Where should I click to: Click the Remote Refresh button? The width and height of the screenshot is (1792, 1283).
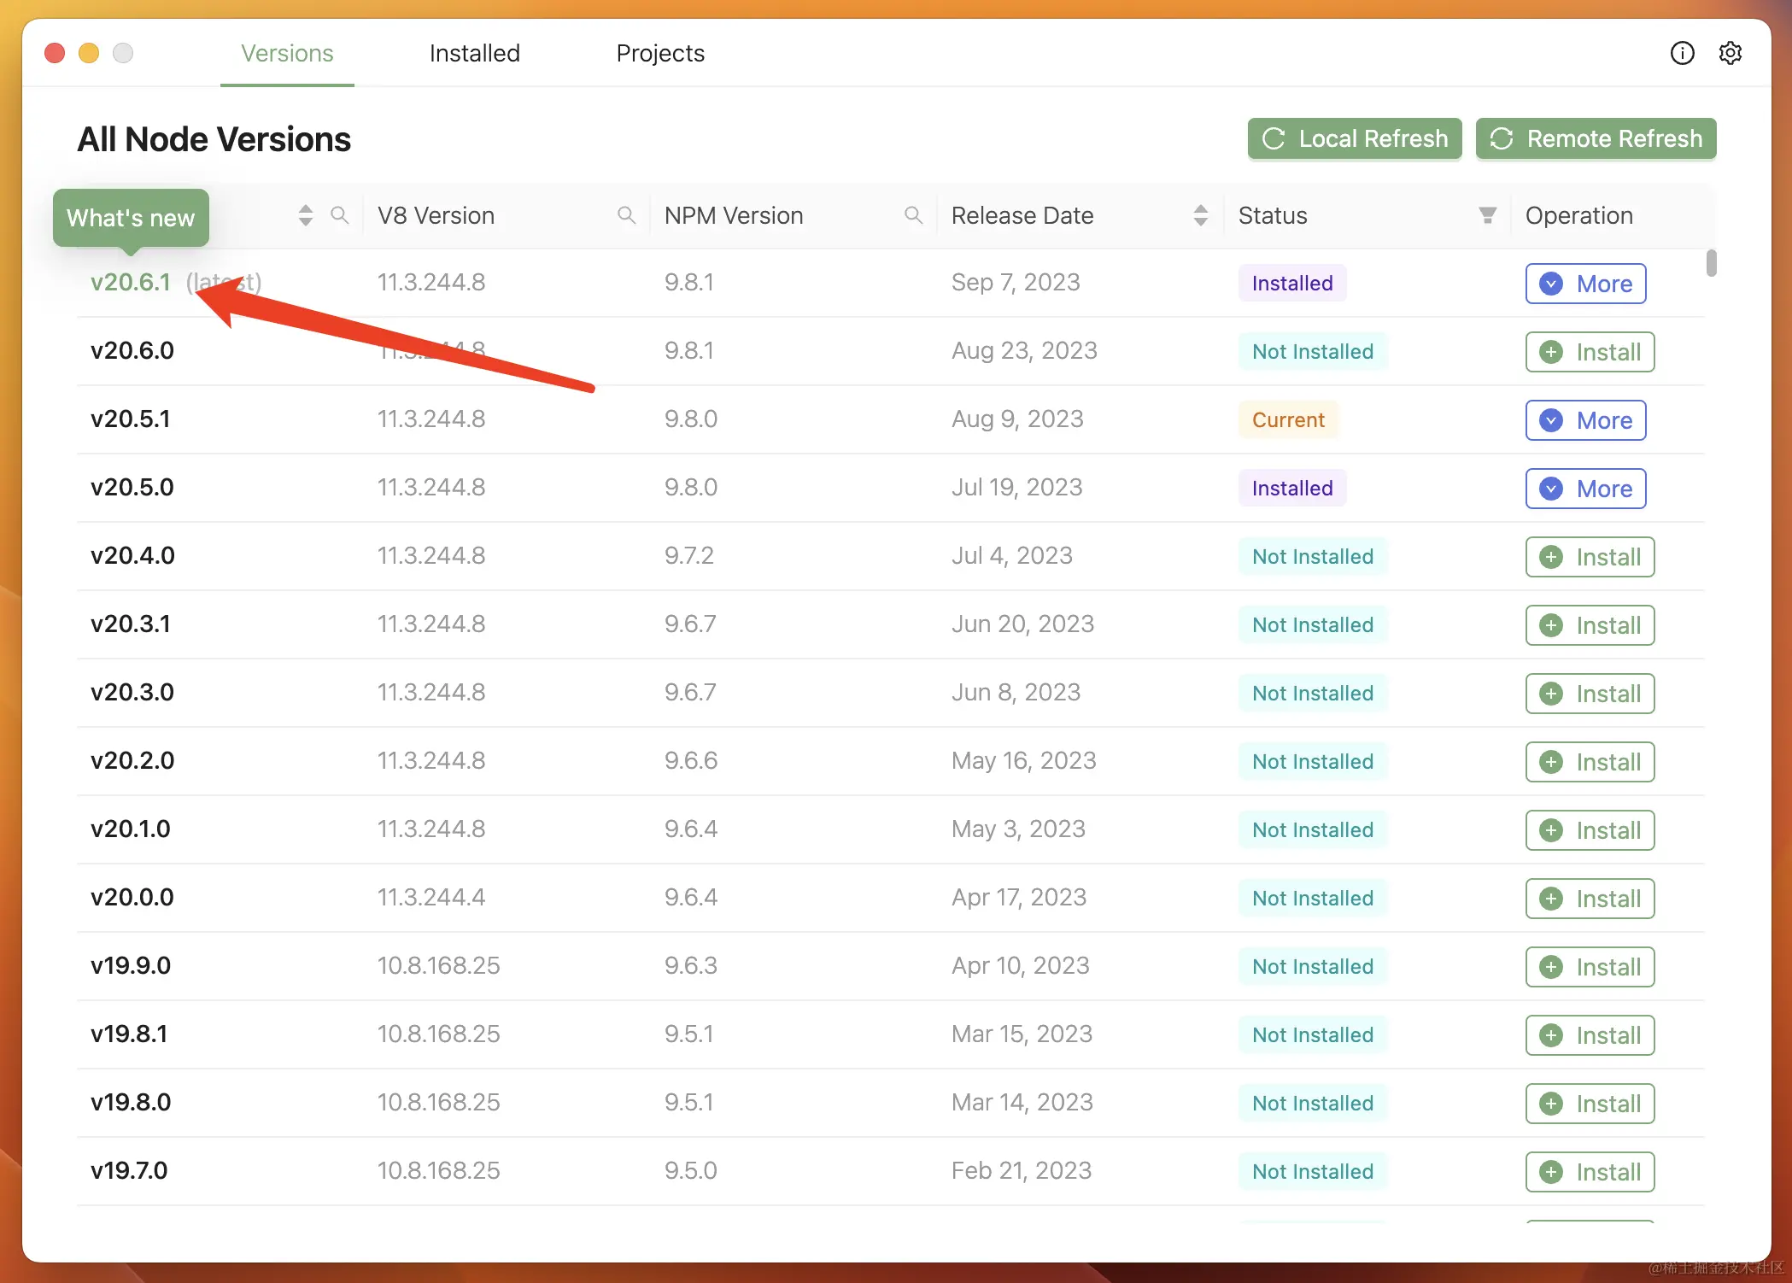click(1595, 138)
